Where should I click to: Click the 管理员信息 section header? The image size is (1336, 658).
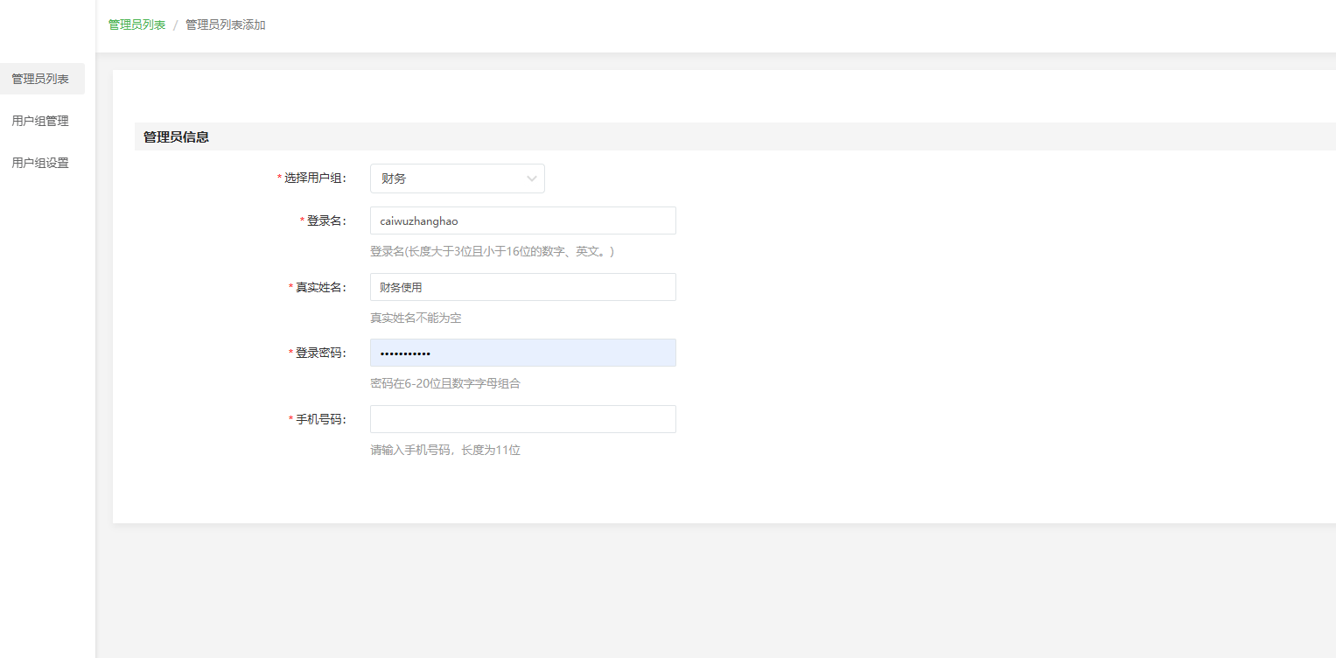coord(176,136)
